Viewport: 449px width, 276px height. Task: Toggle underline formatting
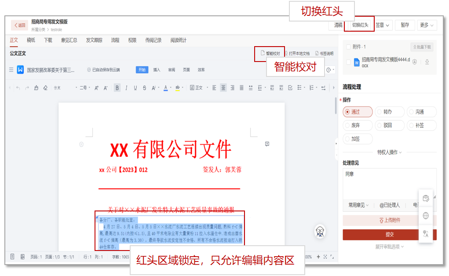[x=135, y=88]
